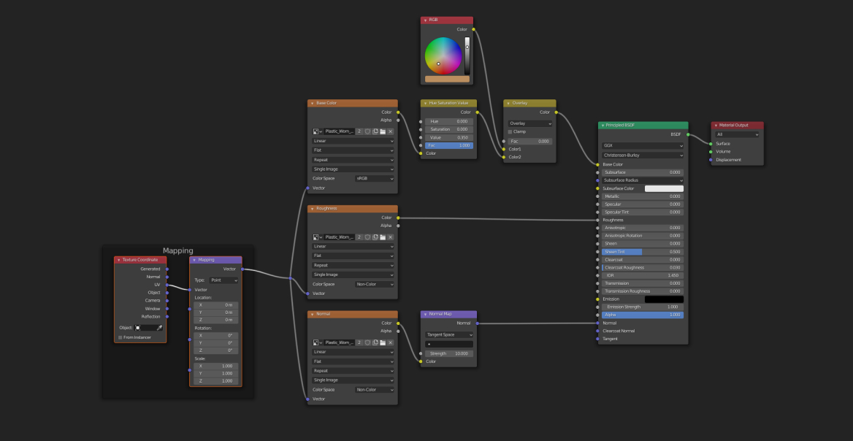Click Sheen Tint 0.500 slider
This screenshot has width=853, height=441.
(643, 252)
